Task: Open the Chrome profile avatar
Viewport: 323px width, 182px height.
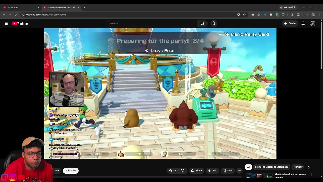Action: coord(313,15)
